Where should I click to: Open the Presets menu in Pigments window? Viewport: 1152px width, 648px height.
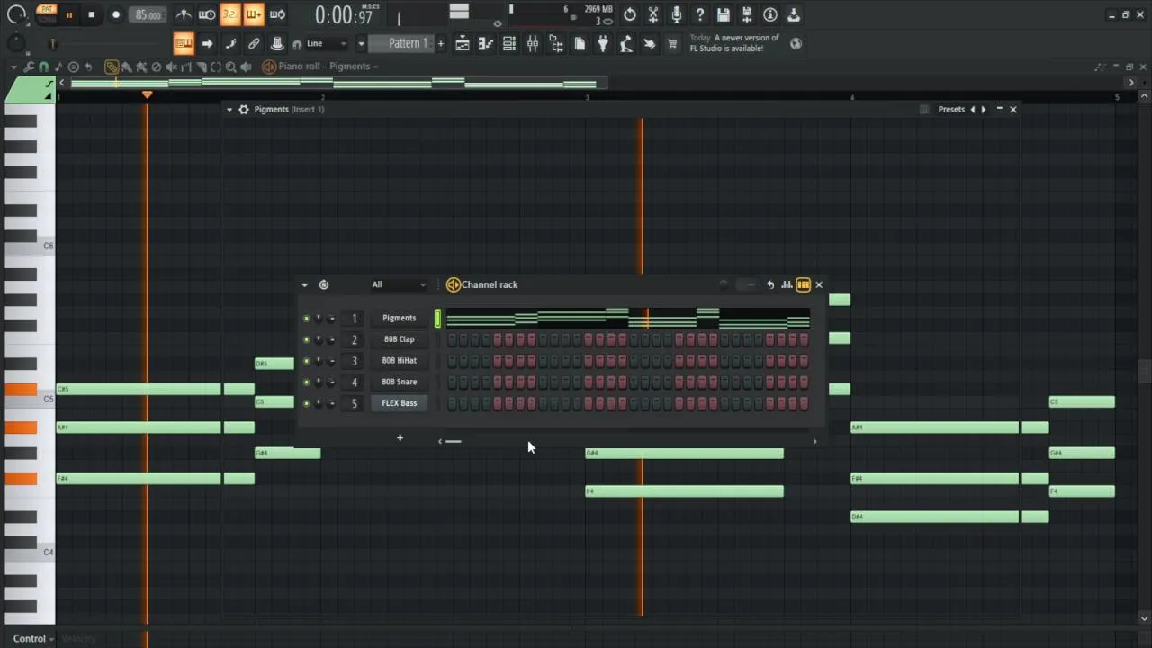coord(951,109)
